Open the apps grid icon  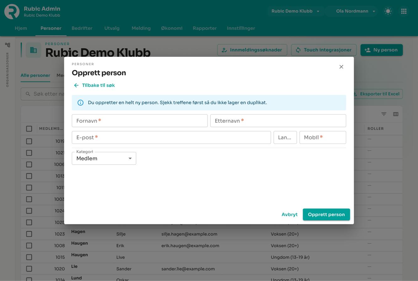coord(404,11)
